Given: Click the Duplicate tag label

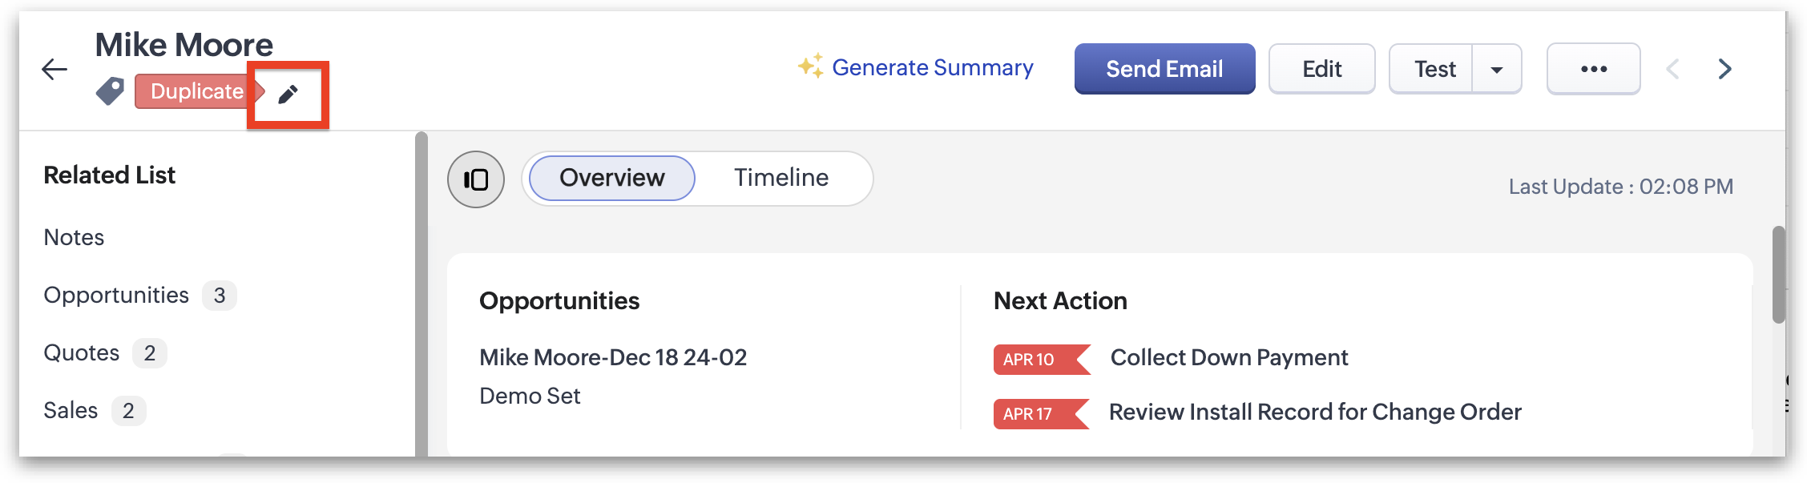Looking at the screenshot, I should point(197,91).
